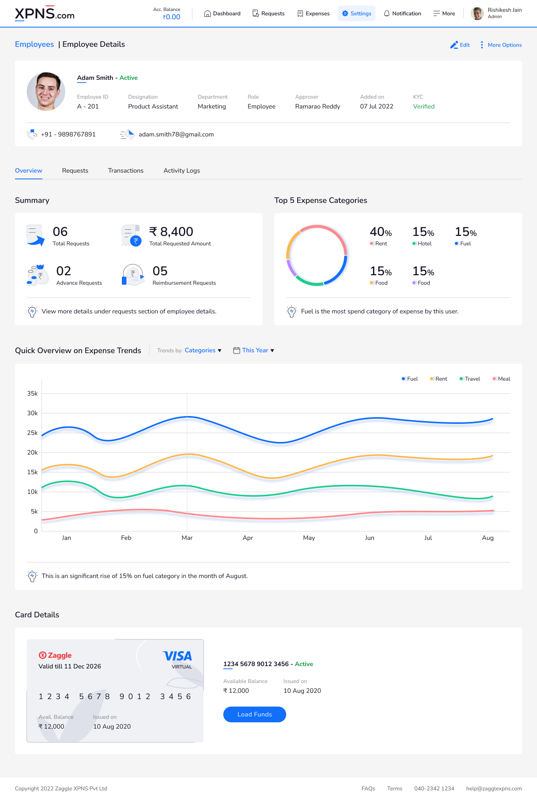This screenshot has height=799, width=537.
Task: Click the 15% Fuel blue legend dot
Action: [456, 243]
